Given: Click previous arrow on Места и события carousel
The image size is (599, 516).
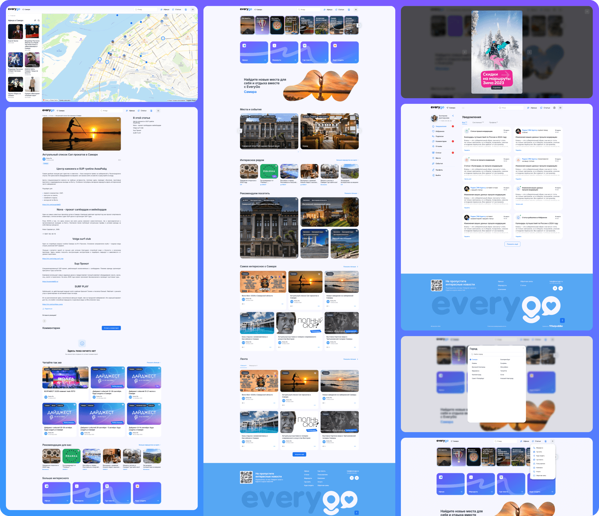Looking at the screenshot, I should click(x=240, y=131).
